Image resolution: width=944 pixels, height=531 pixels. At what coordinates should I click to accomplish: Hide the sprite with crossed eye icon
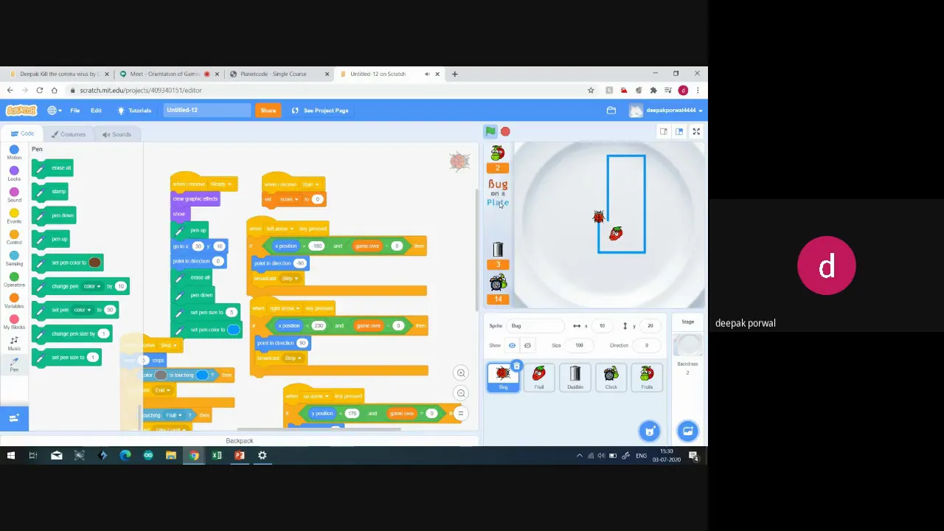tap(527, 345)
